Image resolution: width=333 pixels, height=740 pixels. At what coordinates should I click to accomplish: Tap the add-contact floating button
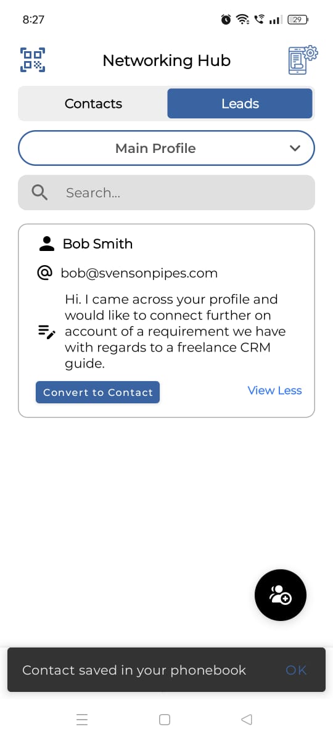[281, 595]
